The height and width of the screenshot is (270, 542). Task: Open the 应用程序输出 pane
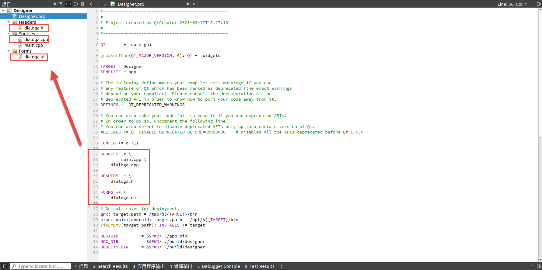click(149, 266)
